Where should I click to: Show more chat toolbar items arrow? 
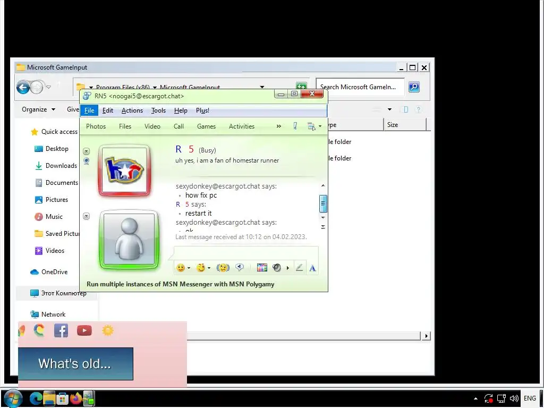point(287,268)
